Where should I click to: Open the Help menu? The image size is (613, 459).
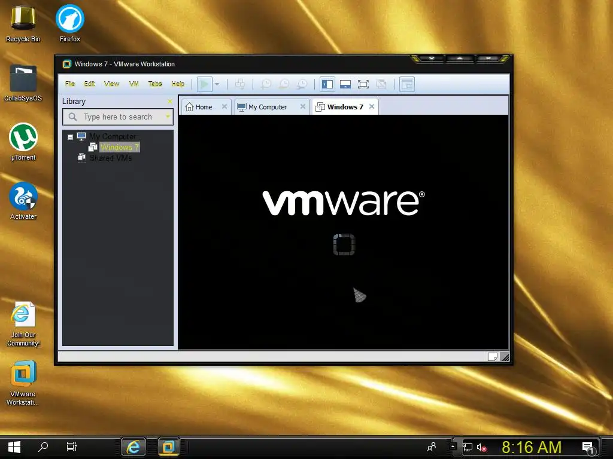[x=178, y=84]
